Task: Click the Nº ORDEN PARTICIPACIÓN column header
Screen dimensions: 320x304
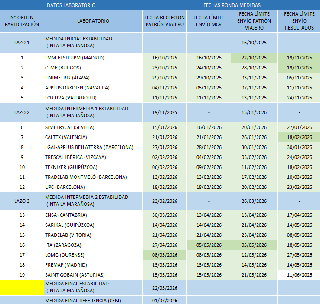Action: click(x=22, y=21)
